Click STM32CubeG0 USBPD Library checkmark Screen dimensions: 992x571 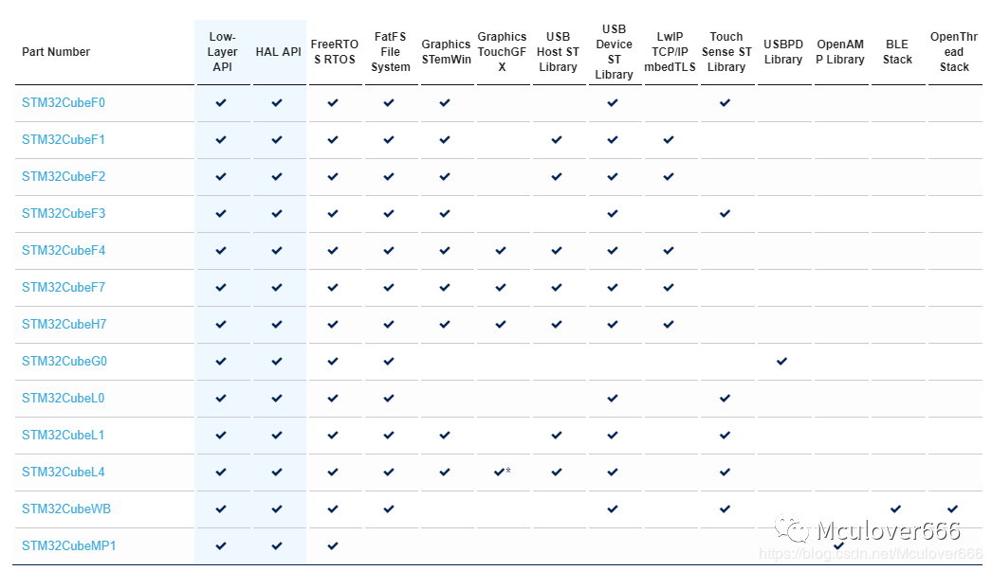click(x=782, y=362)
